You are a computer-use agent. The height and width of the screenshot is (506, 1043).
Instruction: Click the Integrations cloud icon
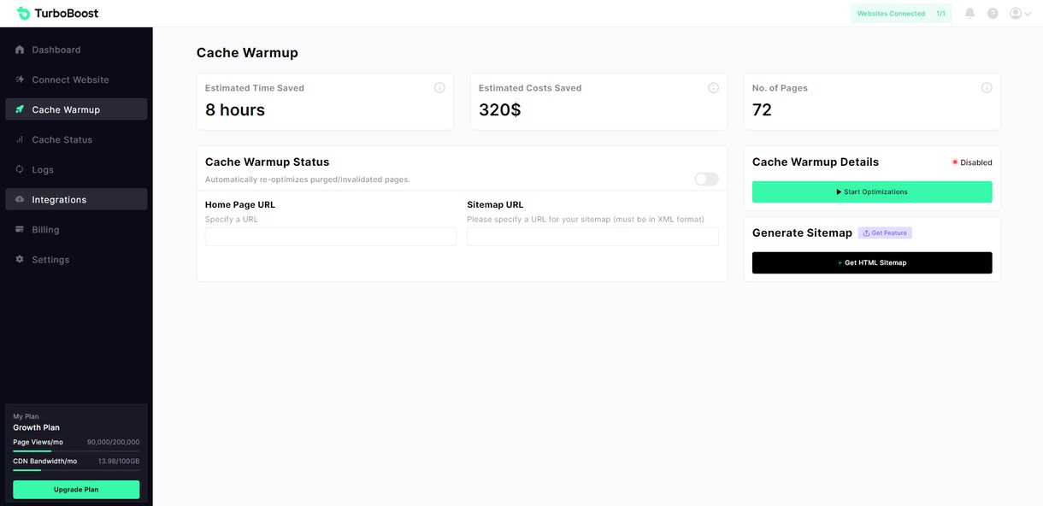pos(20,199)
